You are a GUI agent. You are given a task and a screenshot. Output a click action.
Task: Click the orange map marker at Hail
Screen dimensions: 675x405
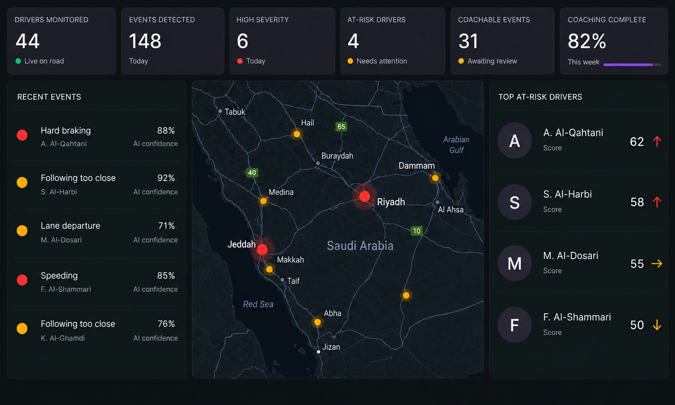click(297, 134)
